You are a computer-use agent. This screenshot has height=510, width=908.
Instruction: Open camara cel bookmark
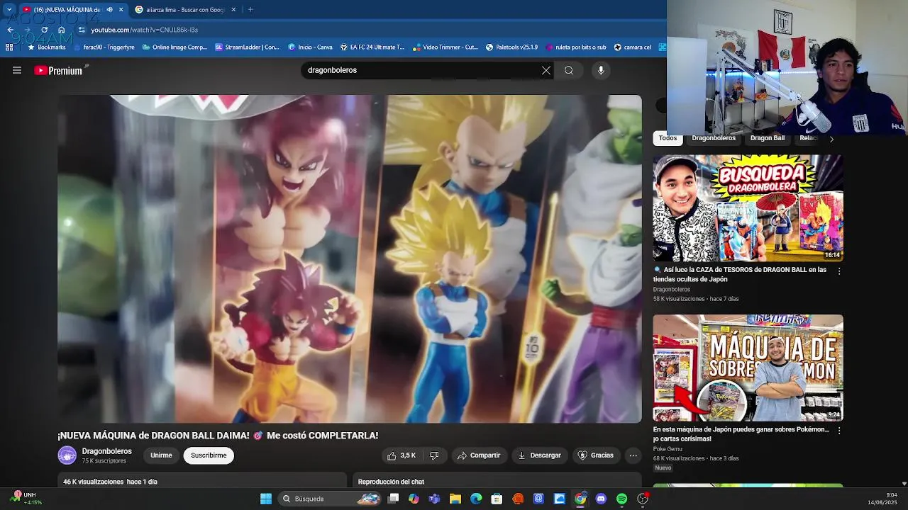pos(632,47)
